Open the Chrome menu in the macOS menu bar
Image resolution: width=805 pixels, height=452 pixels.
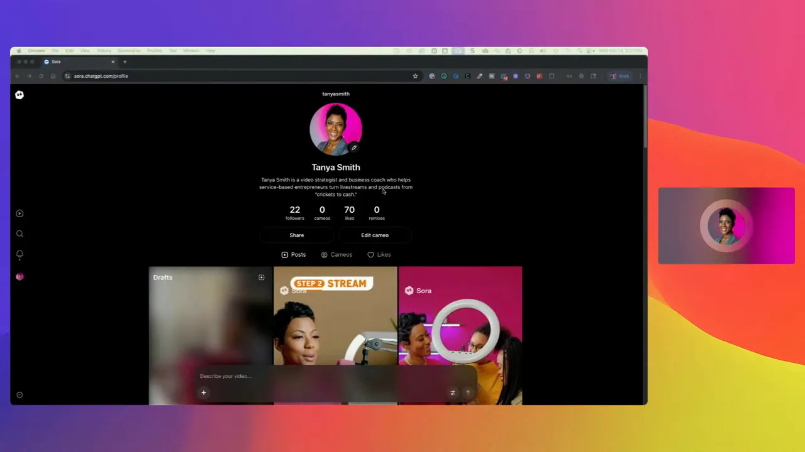point(36,51)
